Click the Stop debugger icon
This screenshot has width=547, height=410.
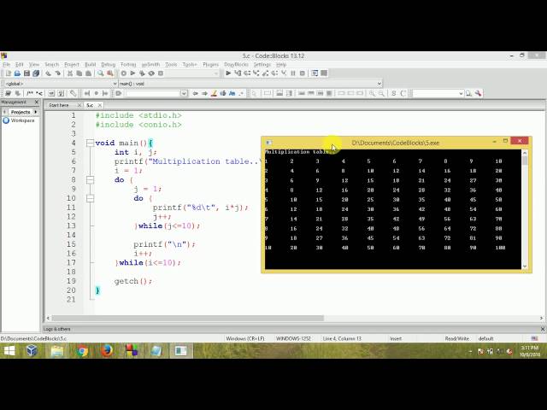pyautogui.click(x=303, y=73)
